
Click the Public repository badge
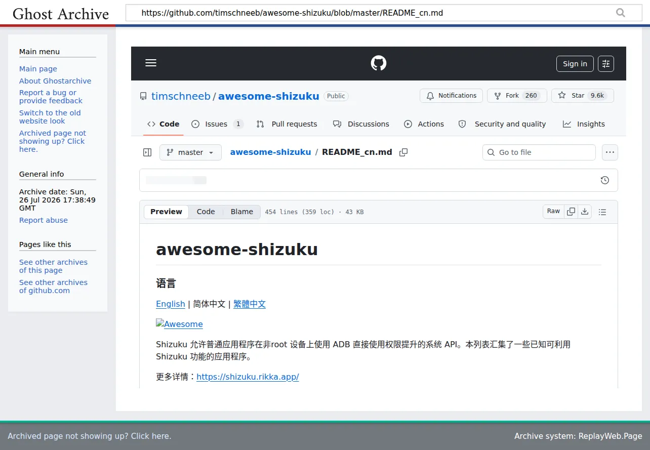point(336,96)
